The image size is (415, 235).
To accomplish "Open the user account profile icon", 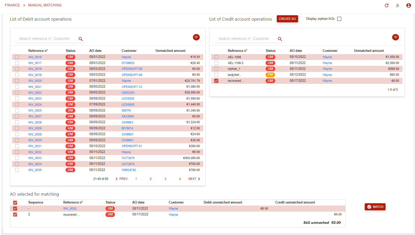I will point(408,5).
